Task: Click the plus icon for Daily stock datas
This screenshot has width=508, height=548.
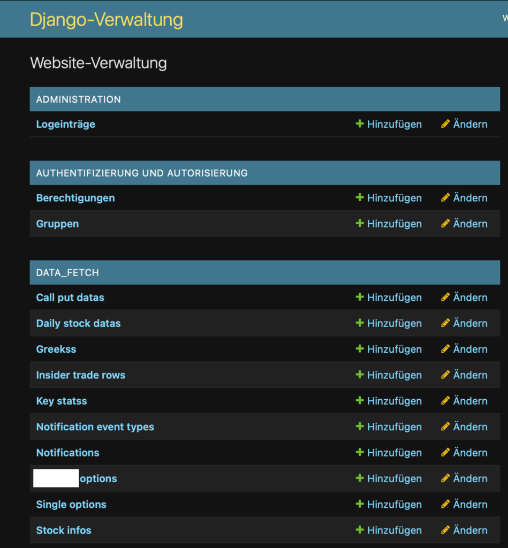Action: coord(360,323)
